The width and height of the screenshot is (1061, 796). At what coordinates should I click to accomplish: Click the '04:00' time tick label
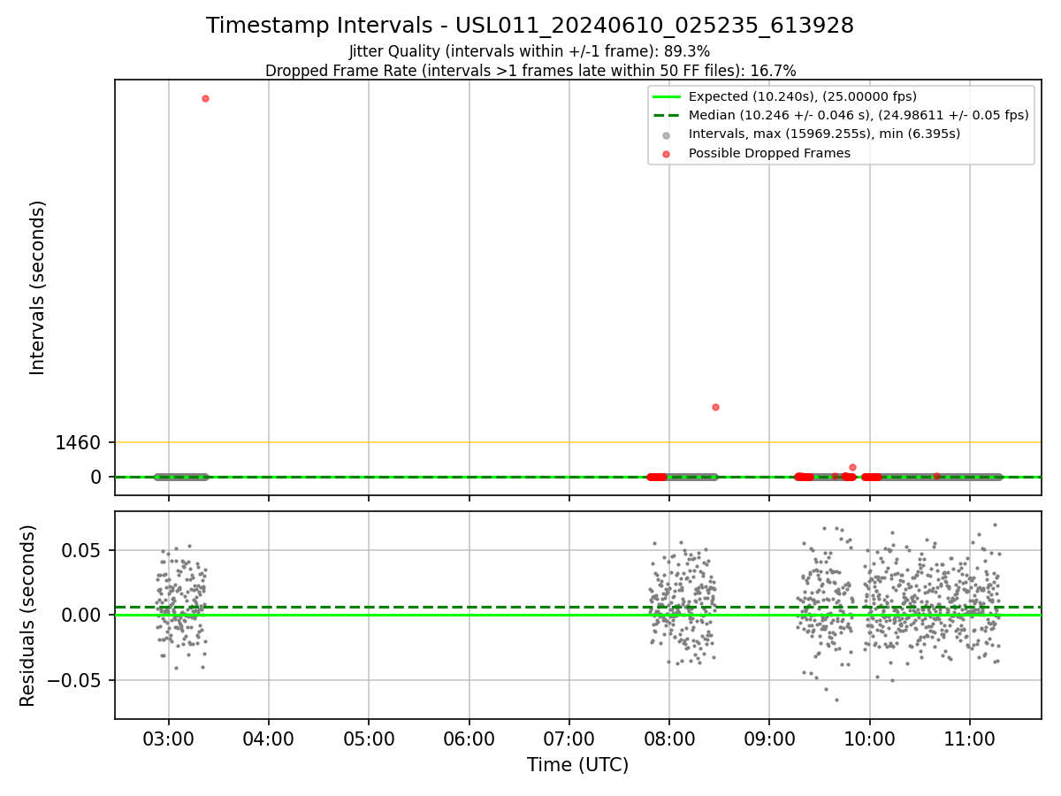(269, 738)
